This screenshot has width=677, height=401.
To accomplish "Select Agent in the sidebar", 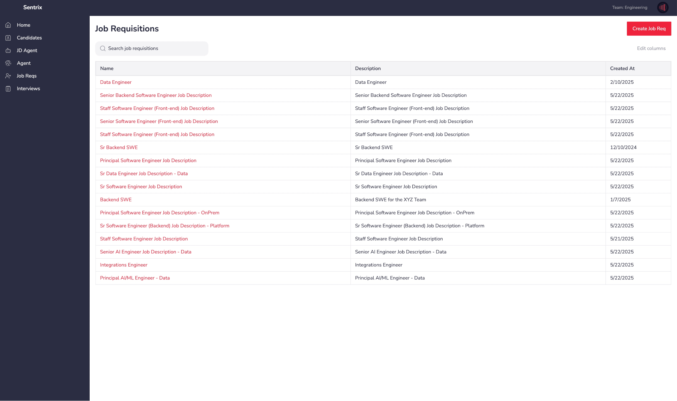I will (x=24, y=63).
